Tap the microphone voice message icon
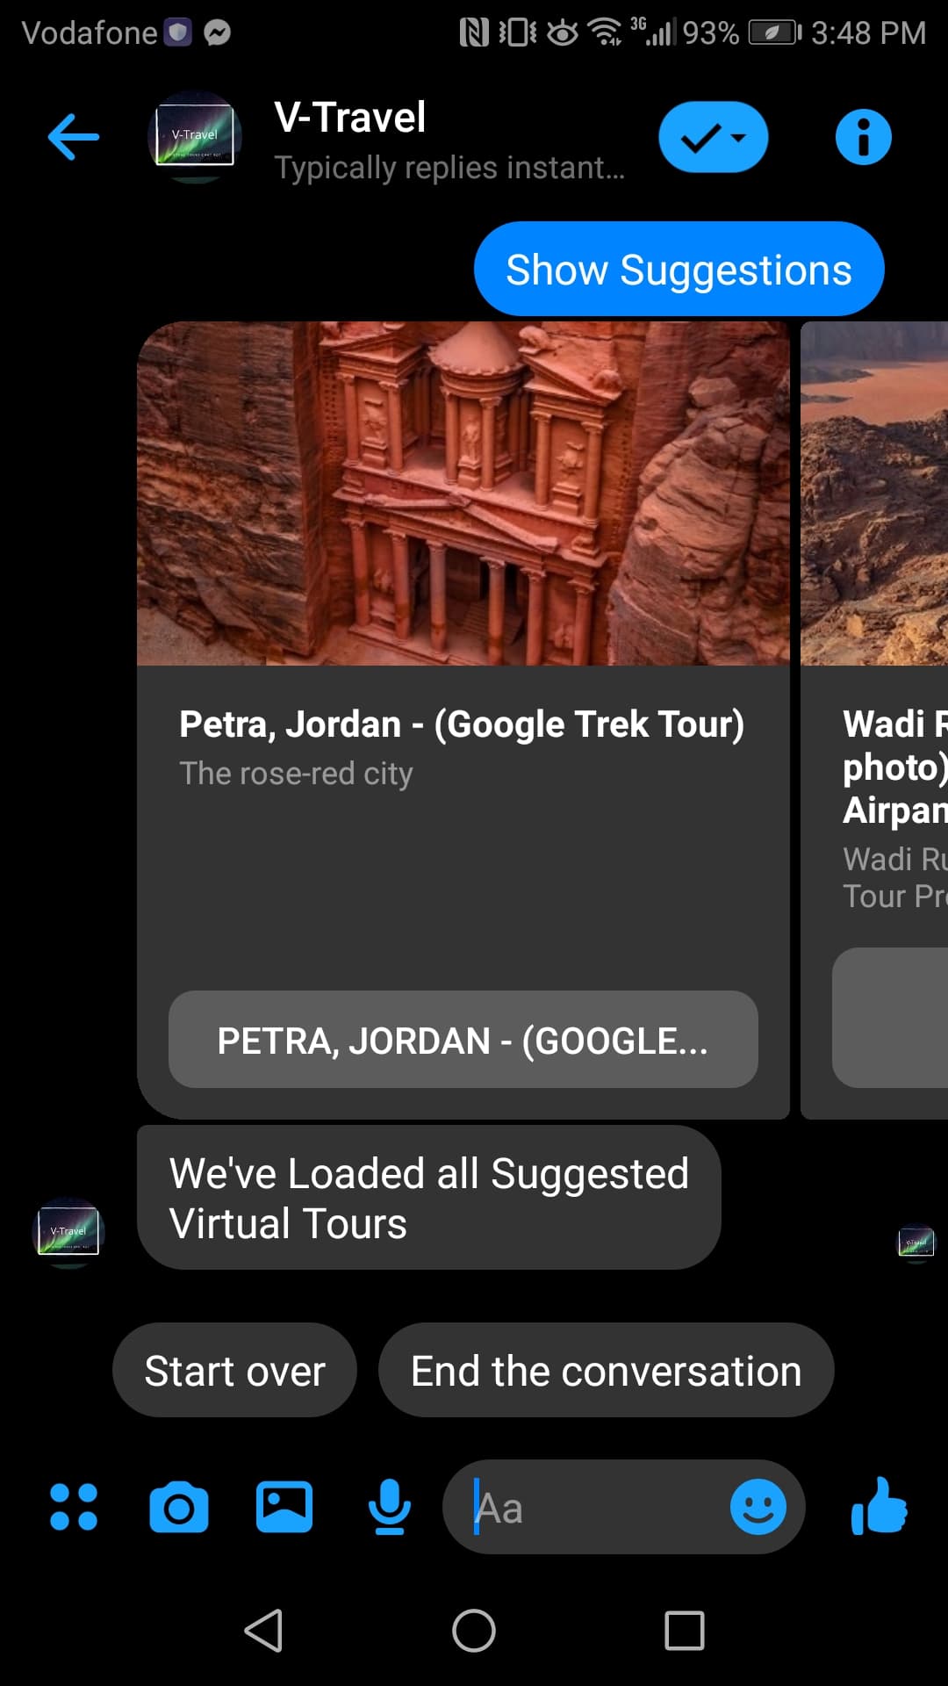This screenshot has width=948, height=1686. click(x=390, y=1507)
